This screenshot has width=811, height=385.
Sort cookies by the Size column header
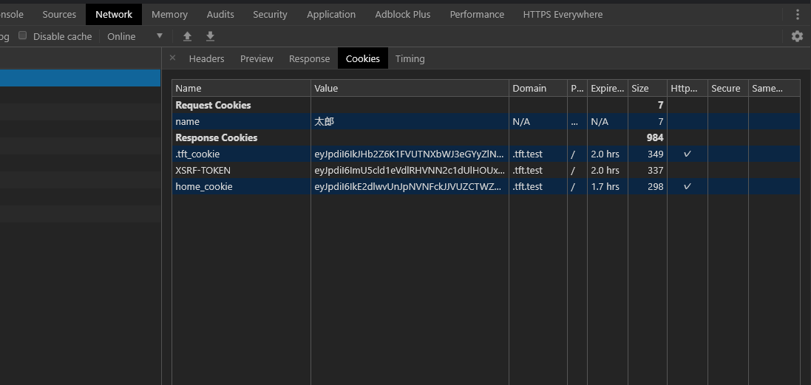coord(647,88)
